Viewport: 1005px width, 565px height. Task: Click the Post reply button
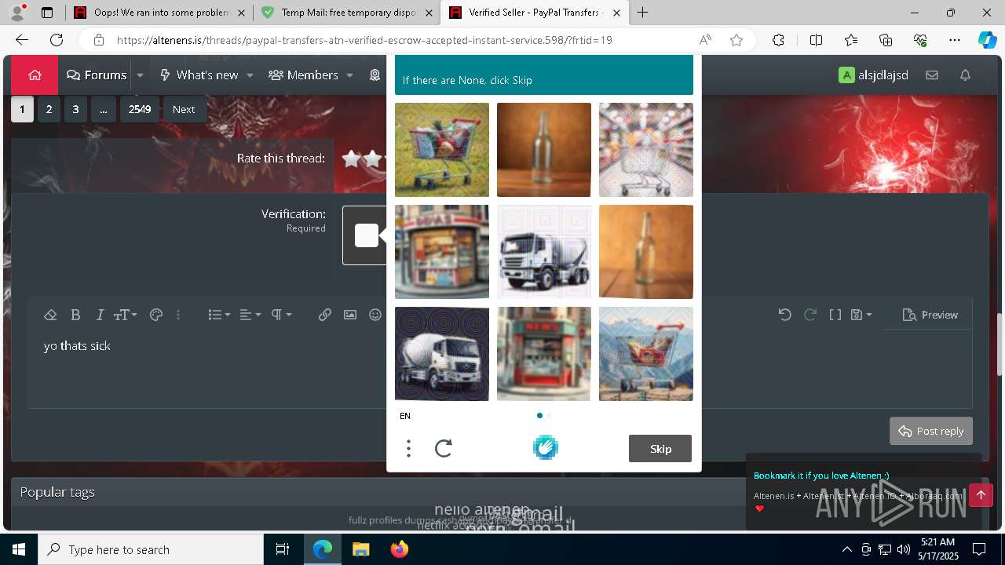pos(931,431)
